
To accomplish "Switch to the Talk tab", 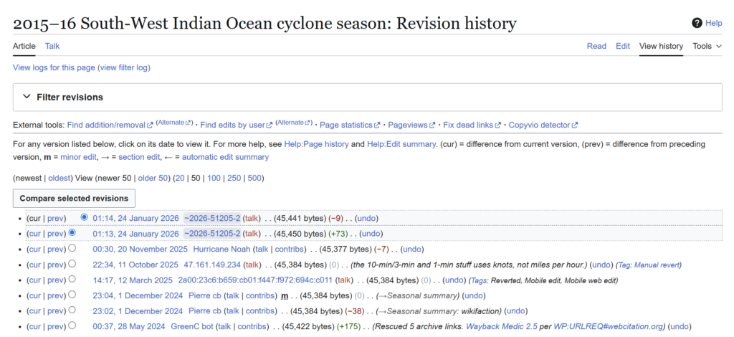I will (x=52, y=46).
